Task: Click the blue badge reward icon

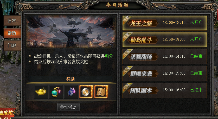Action: click(71, 92)
